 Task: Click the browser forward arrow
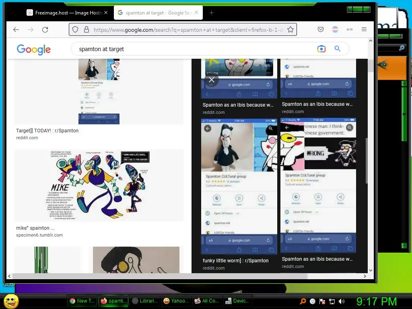31,30
